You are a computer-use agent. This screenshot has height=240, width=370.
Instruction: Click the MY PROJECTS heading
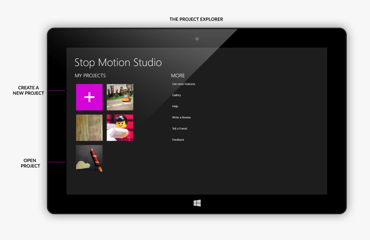90,76
